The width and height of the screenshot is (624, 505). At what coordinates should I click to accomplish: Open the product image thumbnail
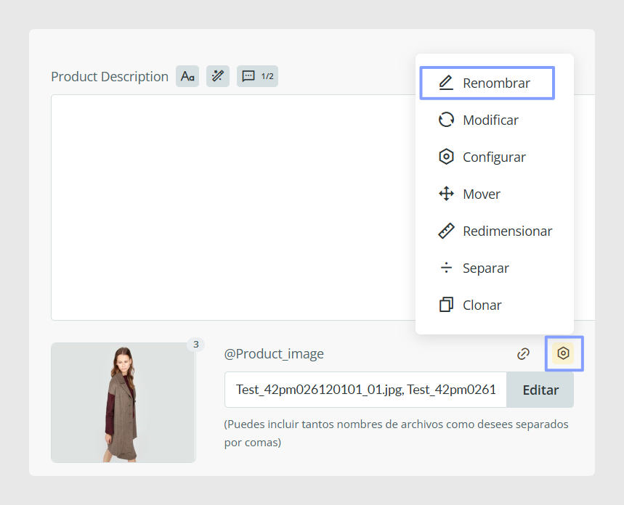point(123,403)
